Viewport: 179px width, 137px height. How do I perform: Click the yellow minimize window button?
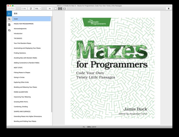tap(10, 6)
